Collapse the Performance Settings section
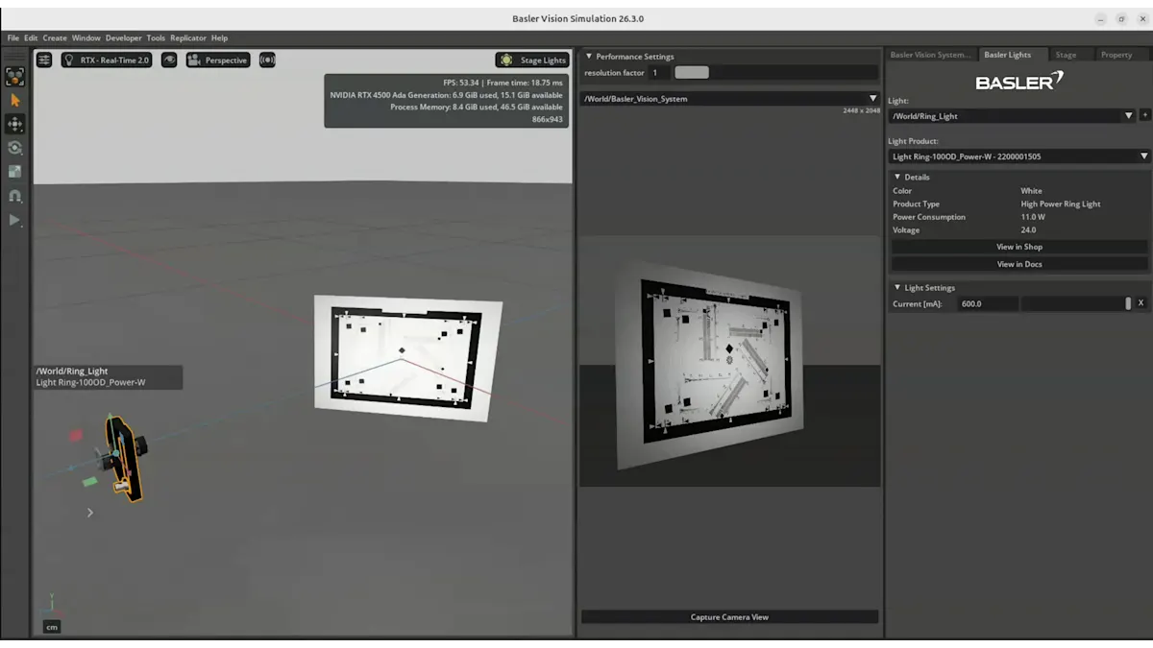1153x648 pixels. click(x=589, y=57)
